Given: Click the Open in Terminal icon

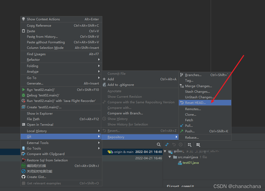Looking at the screenshot, I should point(23,124).
